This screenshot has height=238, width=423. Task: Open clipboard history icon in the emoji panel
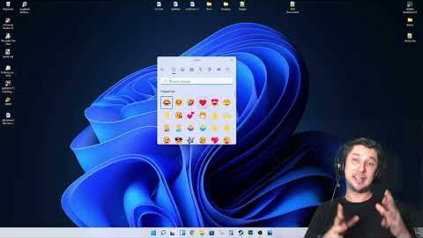pos(219,70)
